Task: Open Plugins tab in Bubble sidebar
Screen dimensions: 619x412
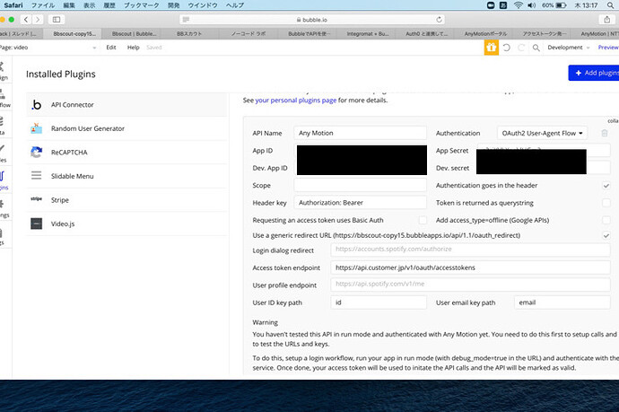Action: point(4,180)
